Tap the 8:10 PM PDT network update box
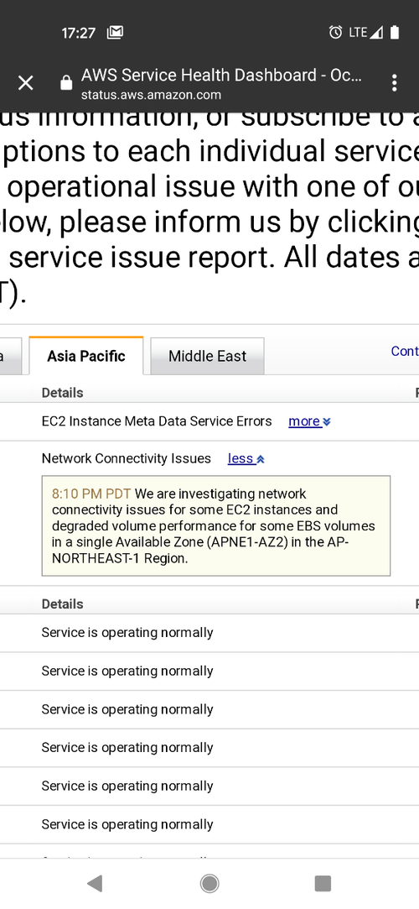The image size is (419, 909). tap(216, 525)
